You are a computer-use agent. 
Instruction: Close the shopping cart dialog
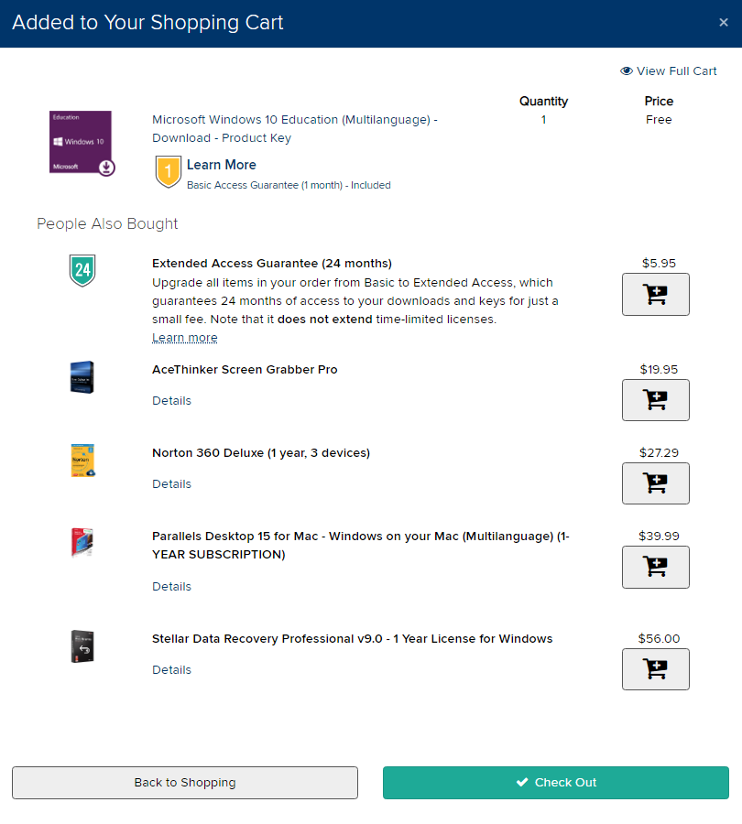tap(724, 23)
